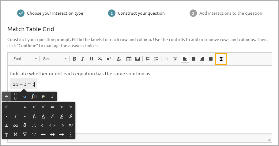This screenshot has height=146, width=279.
Task: Insert the multiplication cross symbol
Action: 6,107
